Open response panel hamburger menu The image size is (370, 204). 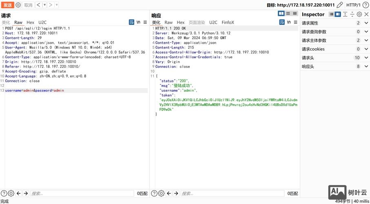295,22
